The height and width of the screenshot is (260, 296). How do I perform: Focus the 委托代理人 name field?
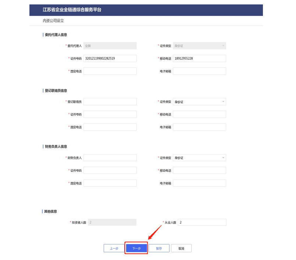coord(110,46)
